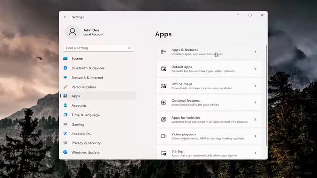This screenshot has height=178, width=317.
Task: Open Accessibility settings
Action: 98,133
